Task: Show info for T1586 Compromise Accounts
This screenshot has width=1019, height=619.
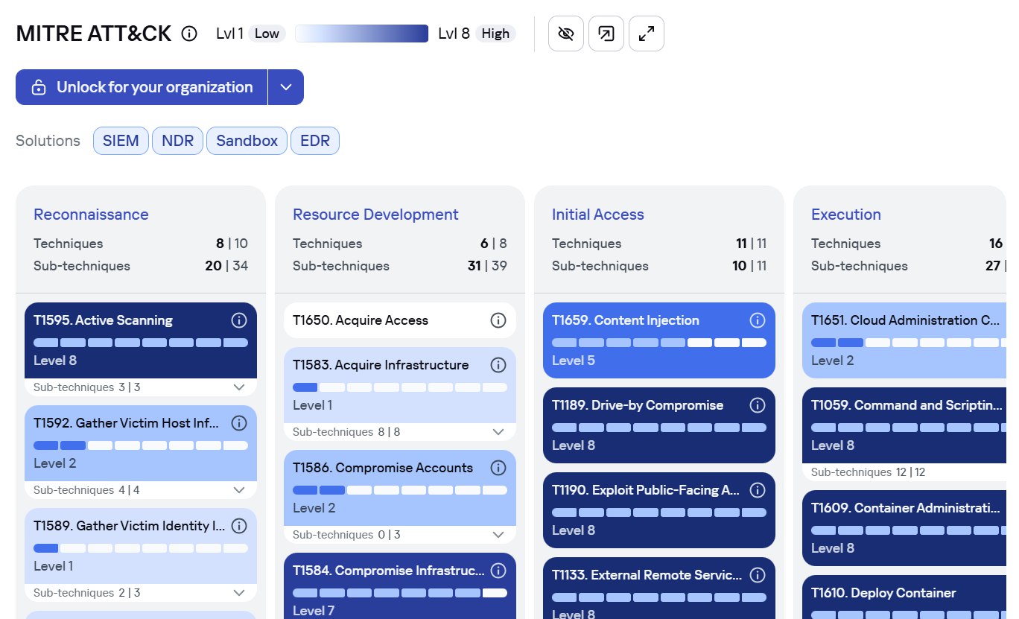Action: 498,468
